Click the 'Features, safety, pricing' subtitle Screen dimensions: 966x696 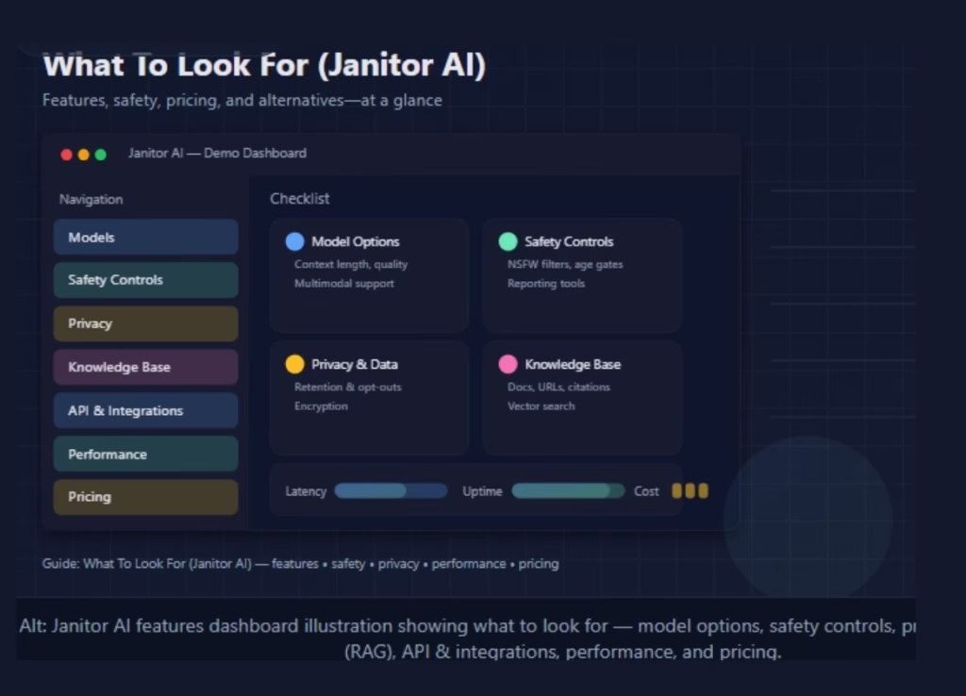point(242,100)
